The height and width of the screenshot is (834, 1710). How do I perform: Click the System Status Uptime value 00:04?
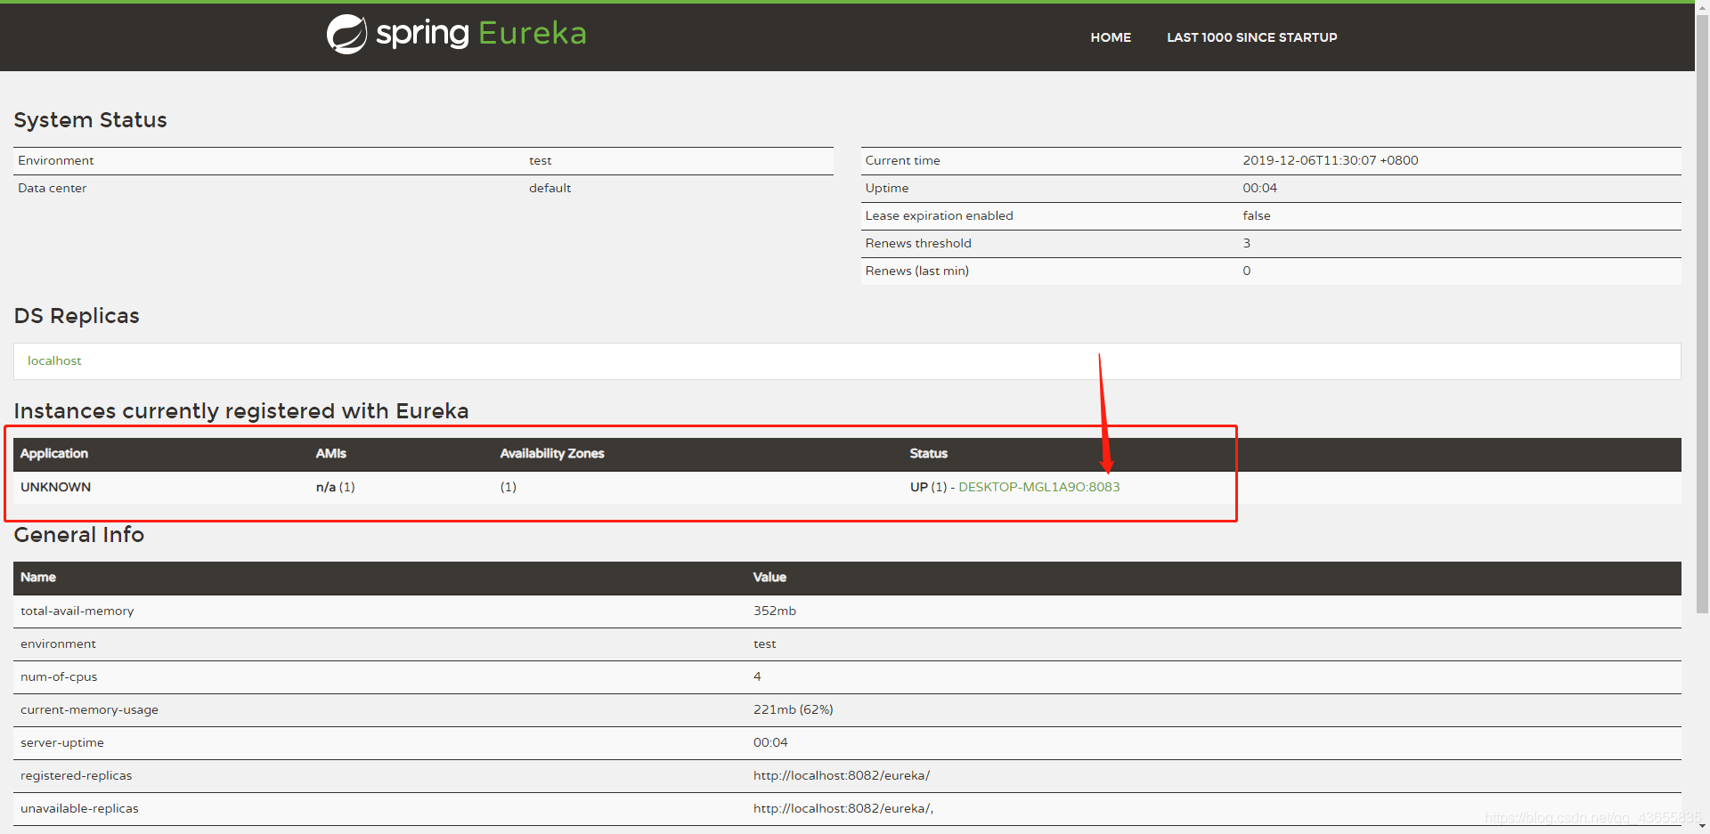pyautogui.click(x=1259, y=188)
